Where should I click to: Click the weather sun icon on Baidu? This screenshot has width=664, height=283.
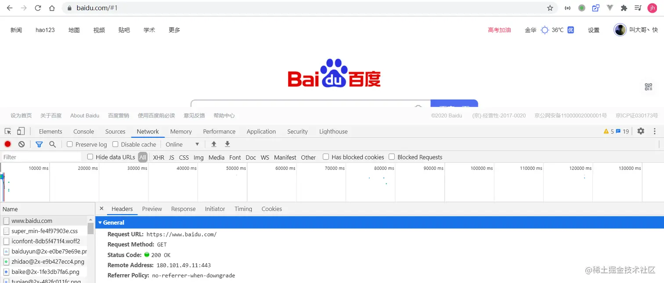coord(545,30)
